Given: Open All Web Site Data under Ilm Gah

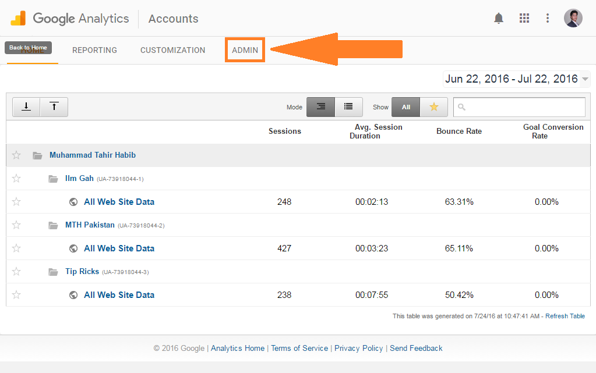Looking at the screenshot, I should (119, 202).
